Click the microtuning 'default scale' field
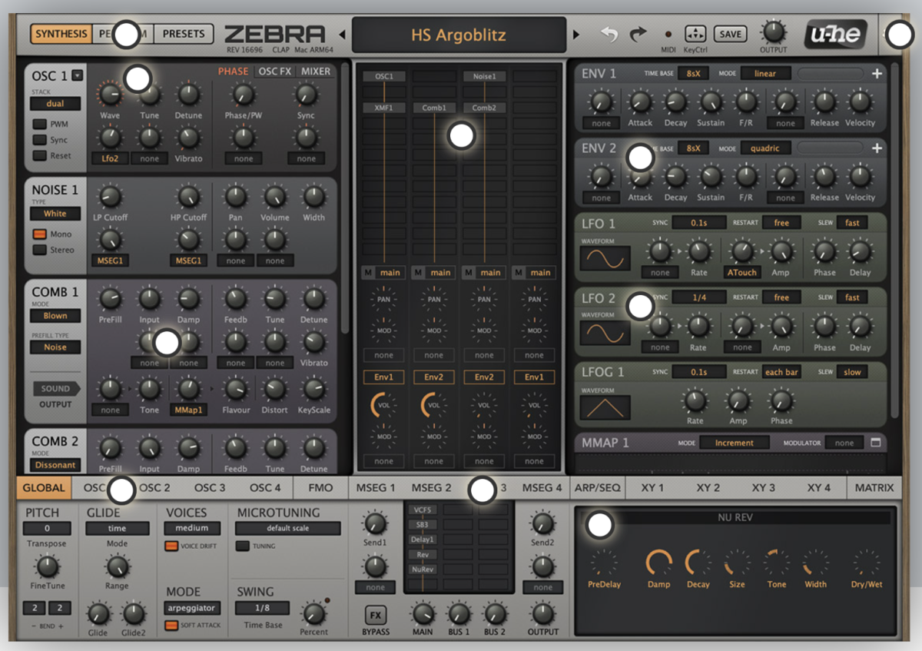Screen dimensions: 922x651 (x=287, y=529)
